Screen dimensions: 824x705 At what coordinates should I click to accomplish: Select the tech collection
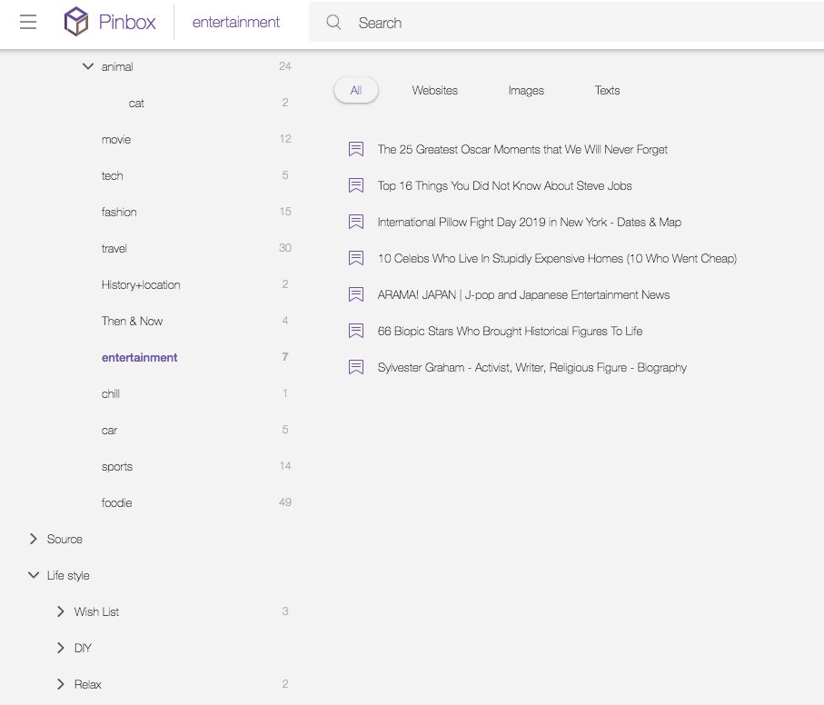[x=112, y=175]
